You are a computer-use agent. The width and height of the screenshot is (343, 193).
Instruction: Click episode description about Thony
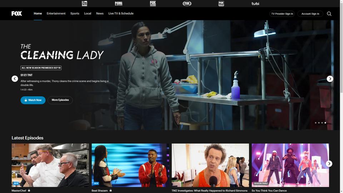tap(65, 83)
